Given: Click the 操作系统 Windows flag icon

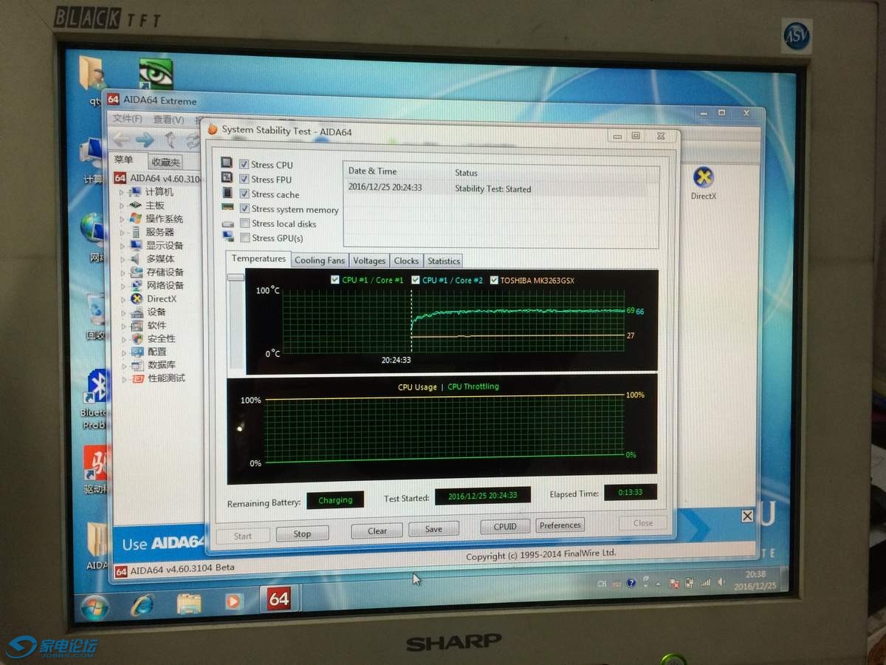Looking at the screenshot, I should 136,219.
